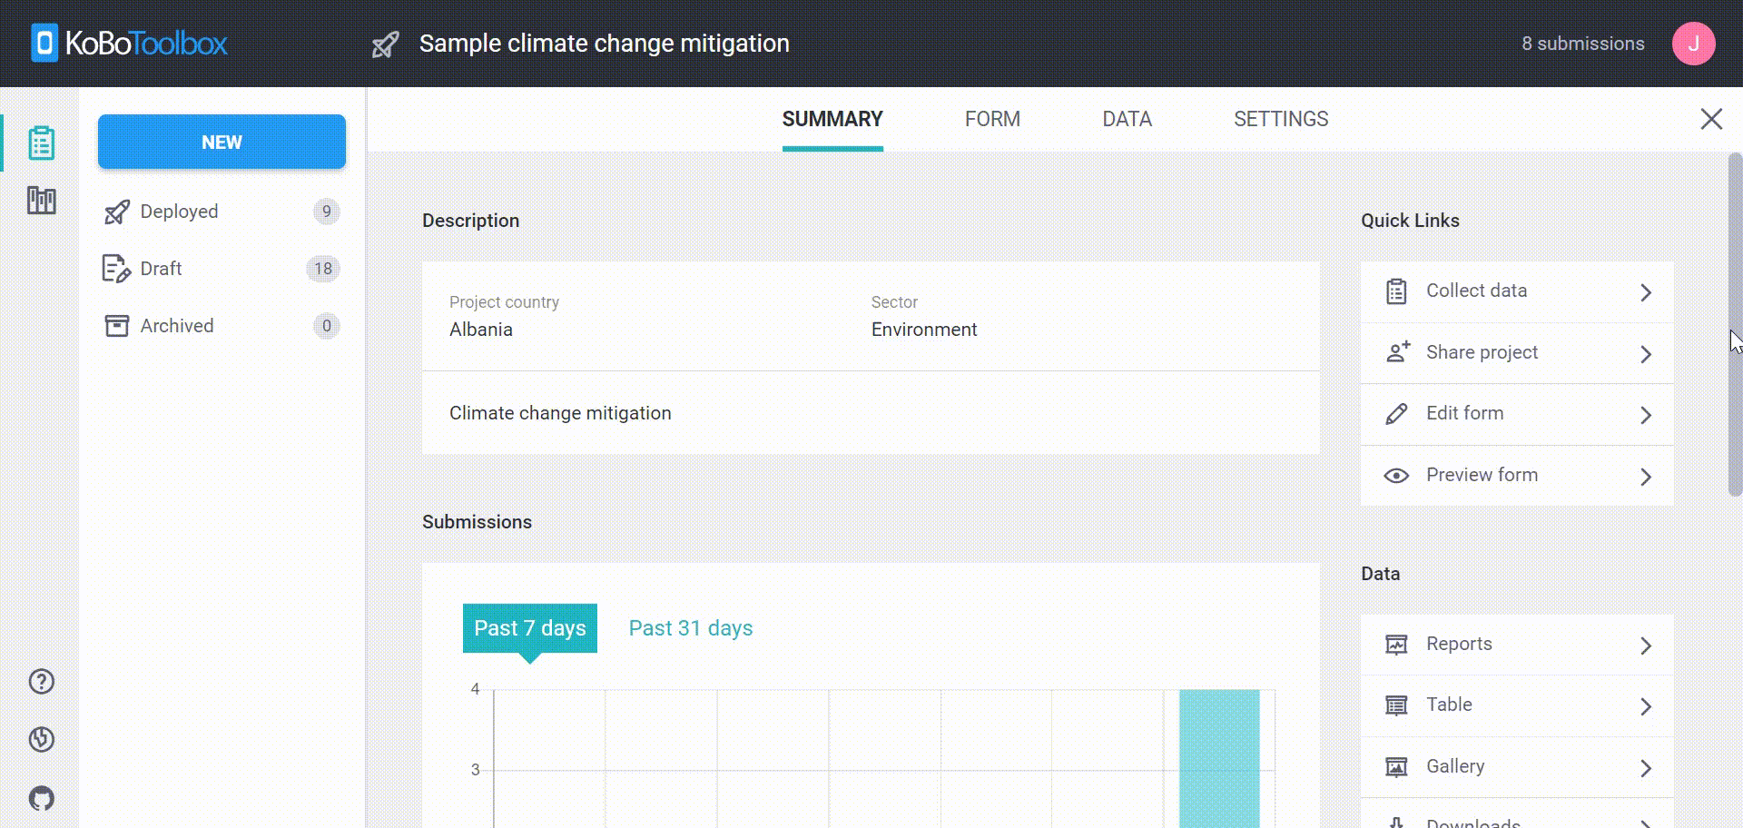
Task: Open Deployed projects list
Action: pyautogui.click(x=222, y=212)
